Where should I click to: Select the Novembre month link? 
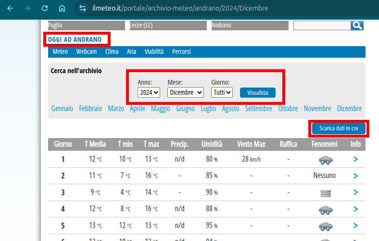[317, 109]
